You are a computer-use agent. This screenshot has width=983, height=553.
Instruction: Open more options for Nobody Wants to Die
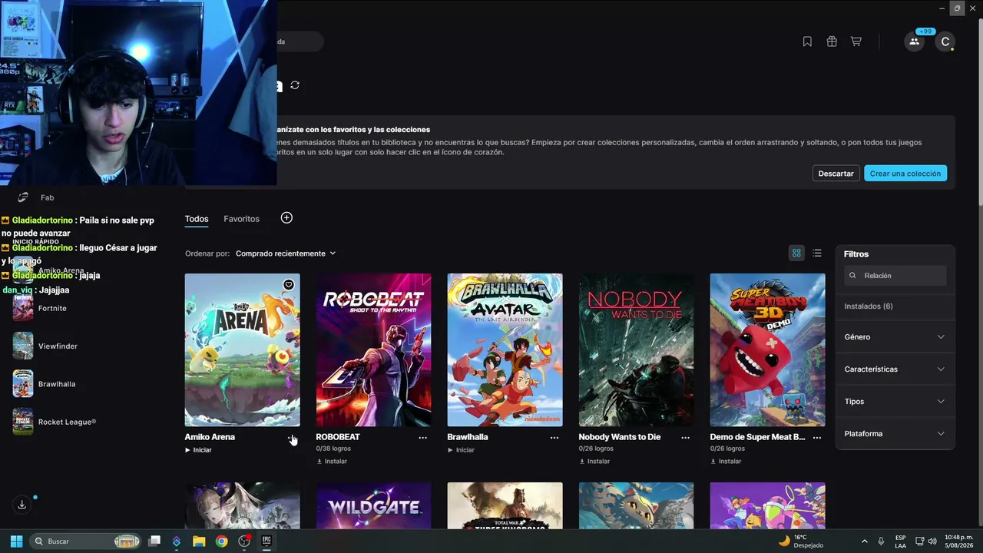click(x=686, y=437)
